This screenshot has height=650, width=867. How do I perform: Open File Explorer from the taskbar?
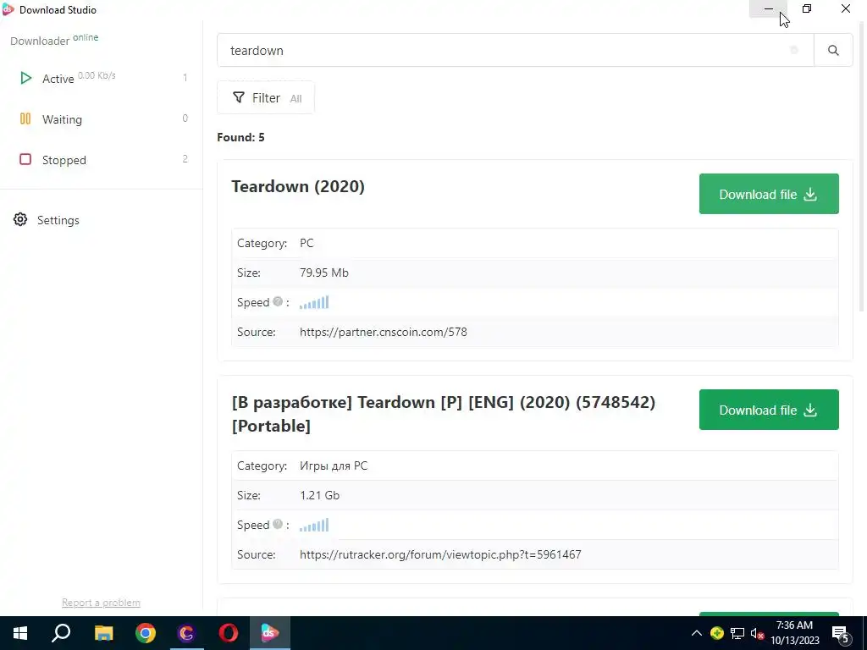[x=103, y=633]
